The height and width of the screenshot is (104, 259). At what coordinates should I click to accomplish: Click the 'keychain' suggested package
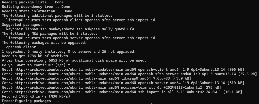[14, 29]
